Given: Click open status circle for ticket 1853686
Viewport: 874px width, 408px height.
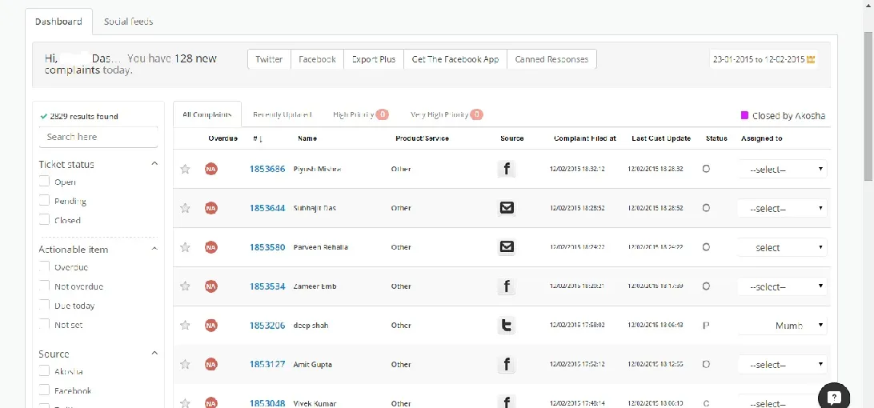Looking at the screenshot, I should (706, 169).
